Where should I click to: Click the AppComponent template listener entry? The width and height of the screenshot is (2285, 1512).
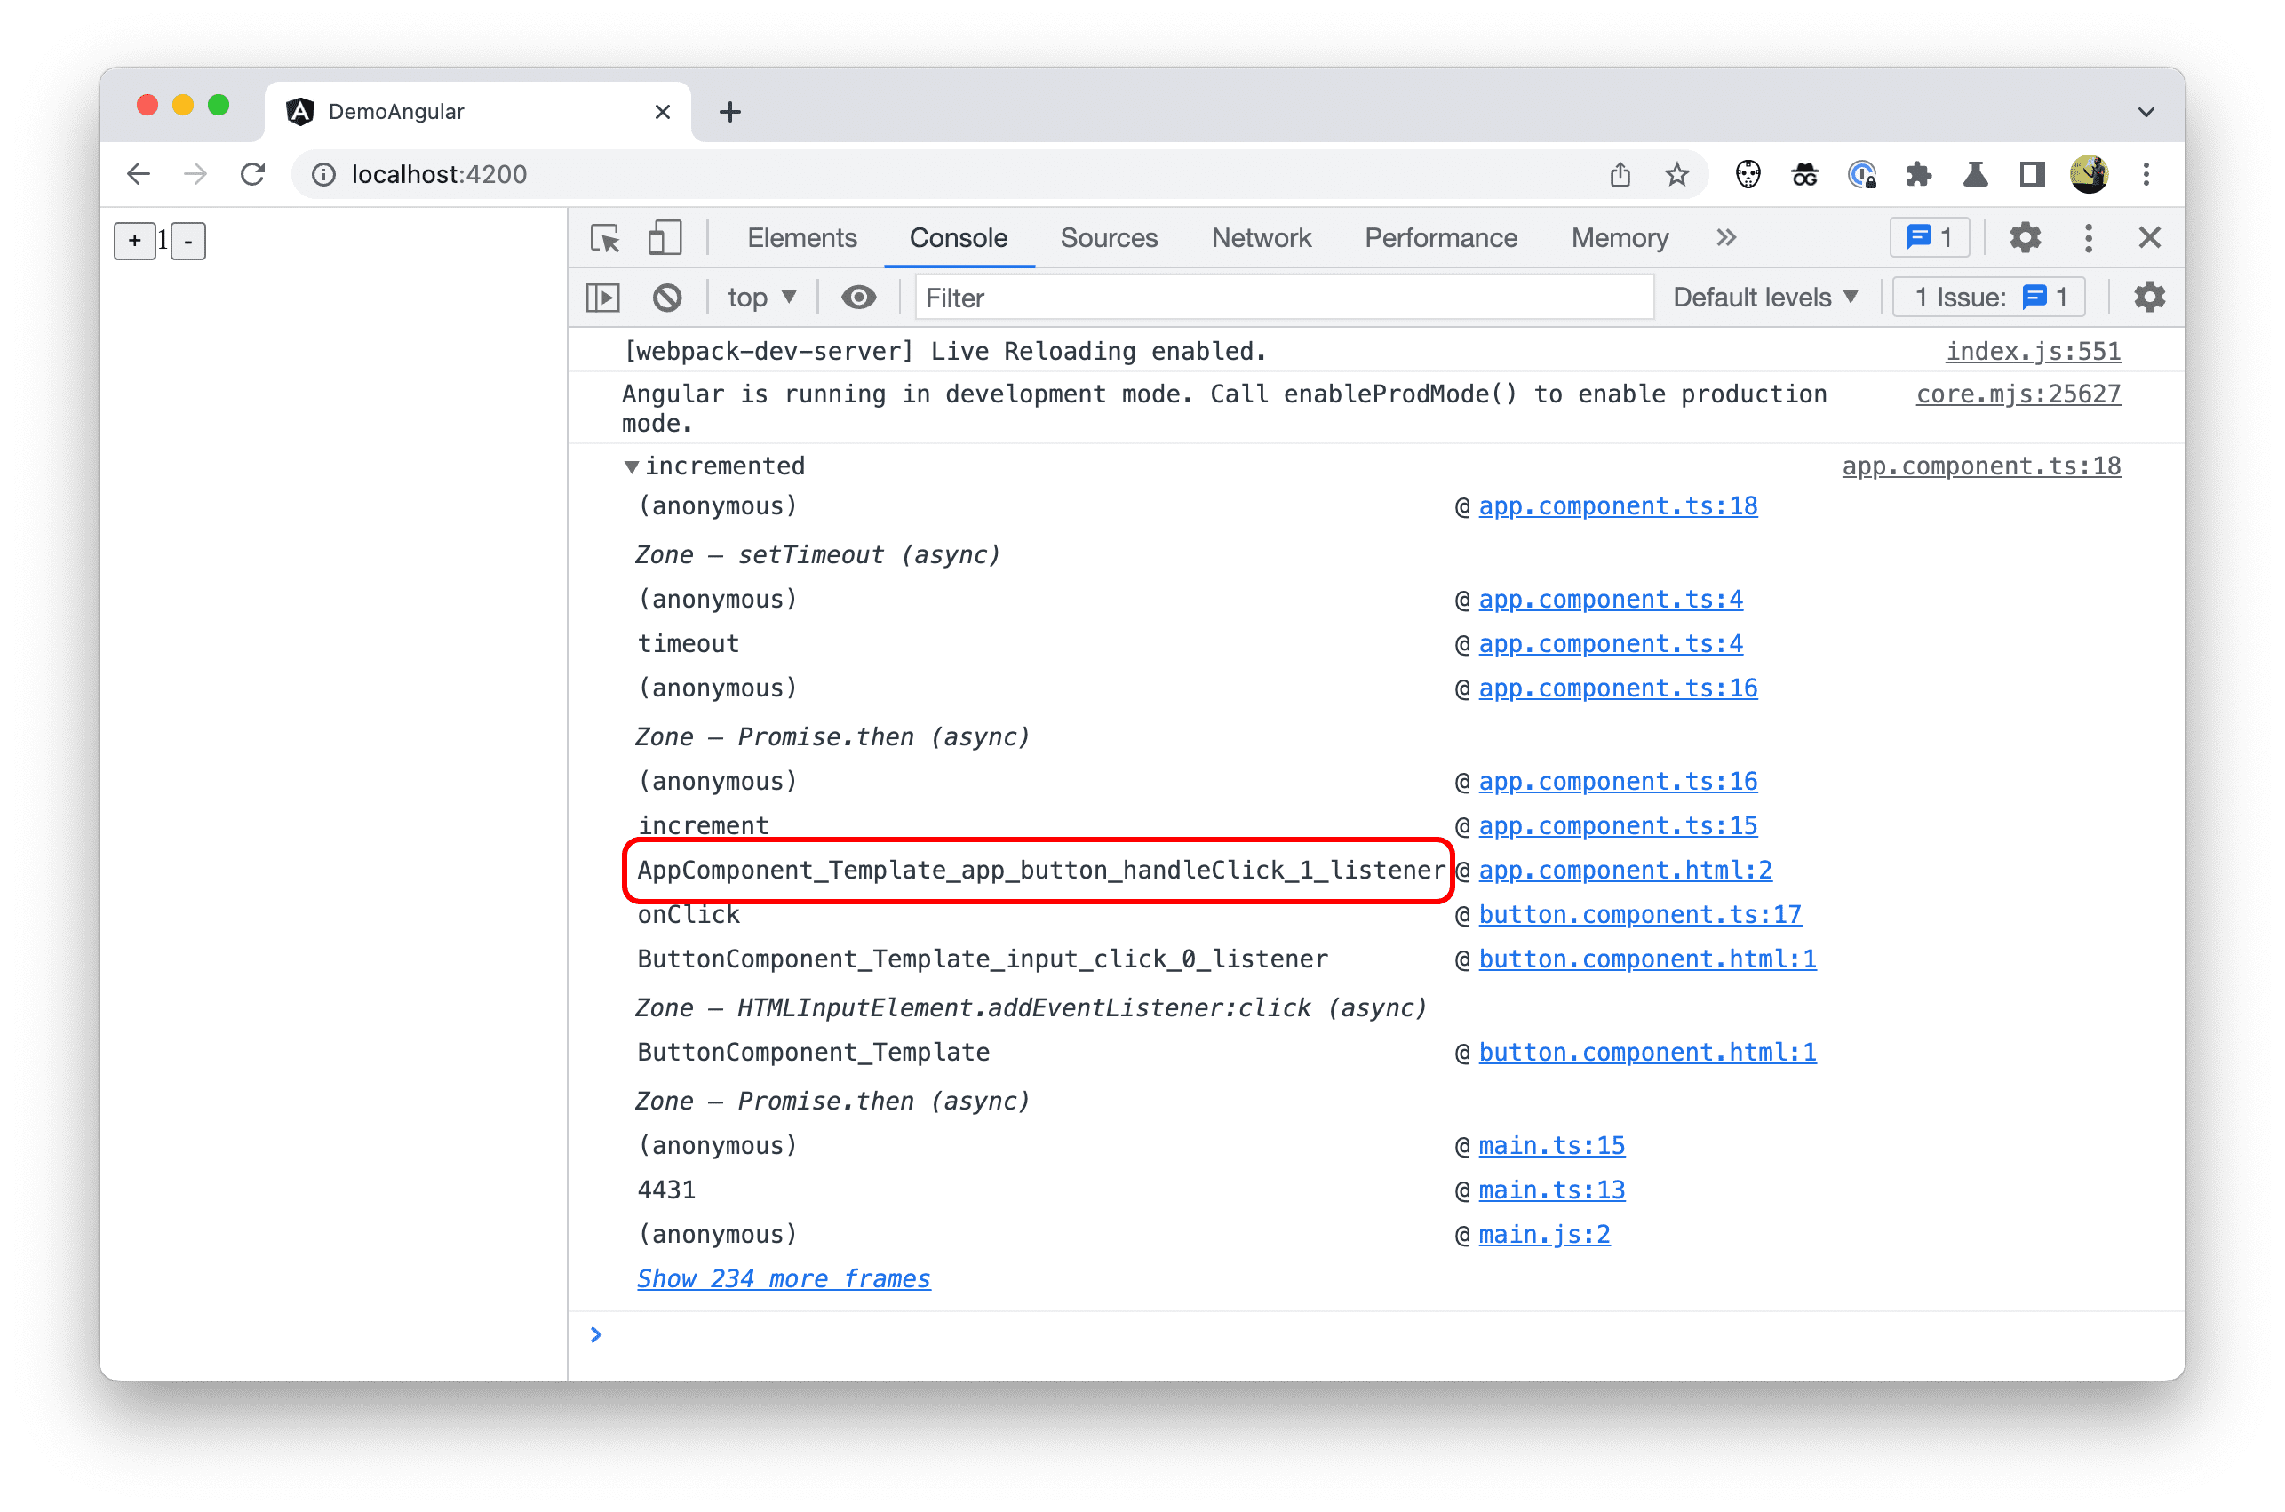[x=1043, y=871]
